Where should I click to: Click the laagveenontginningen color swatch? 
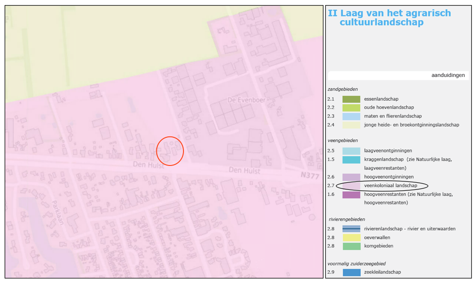[x=351, y=150]
